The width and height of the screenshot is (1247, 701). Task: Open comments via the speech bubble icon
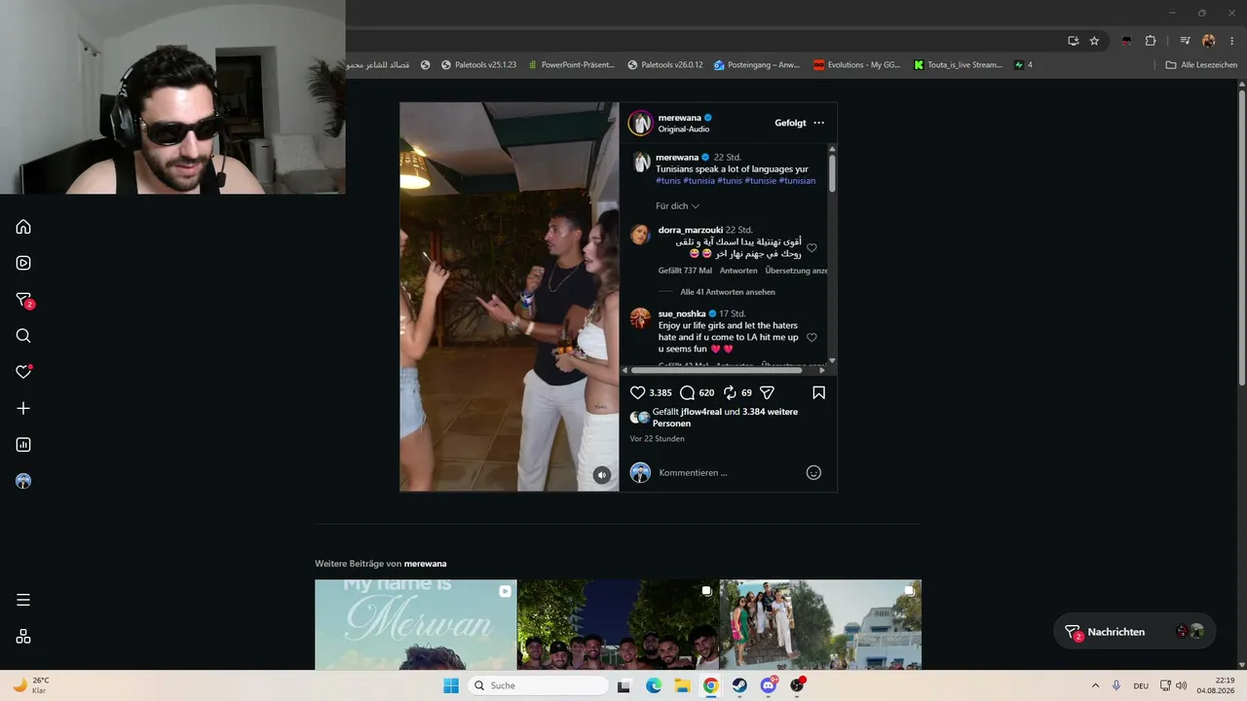point(687,392)
